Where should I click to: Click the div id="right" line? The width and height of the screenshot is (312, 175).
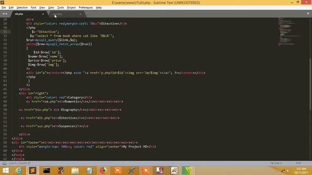click(34, 93)
